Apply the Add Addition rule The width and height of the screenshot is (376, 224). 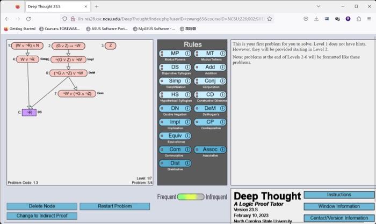210,67
